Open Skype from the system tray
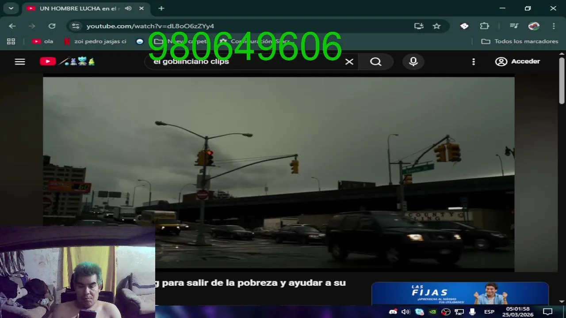Image resolution: width=566 pixels, height=318 pixels. (x=419, y=312)
